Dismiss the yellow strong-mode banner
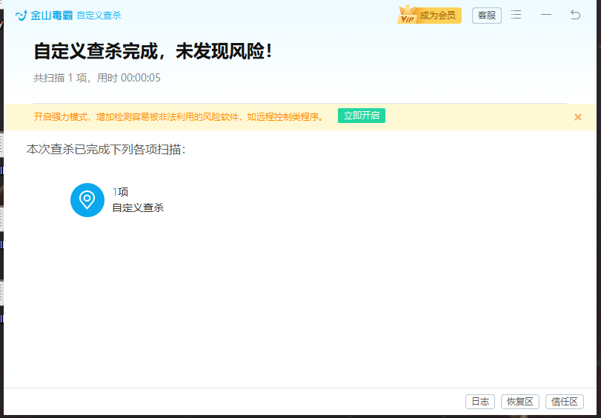The height and width of the screenshot is (418, 601). [578, 117]
